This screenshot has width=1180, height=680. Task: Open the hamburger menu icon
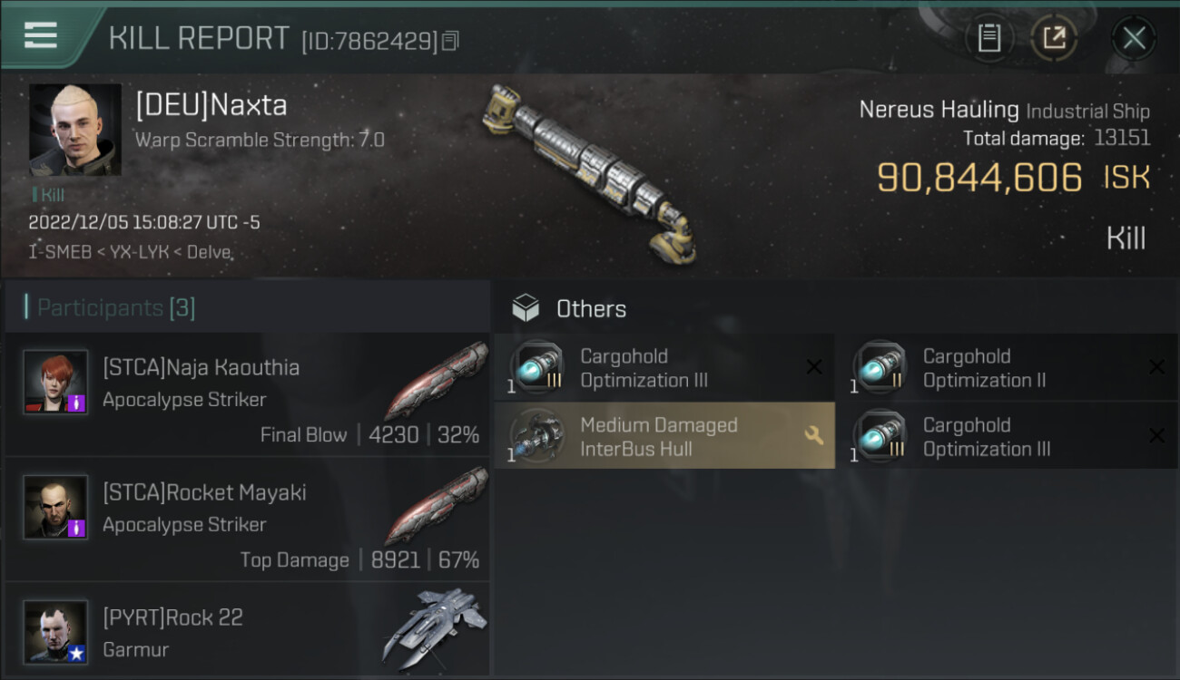coord(40,35)
